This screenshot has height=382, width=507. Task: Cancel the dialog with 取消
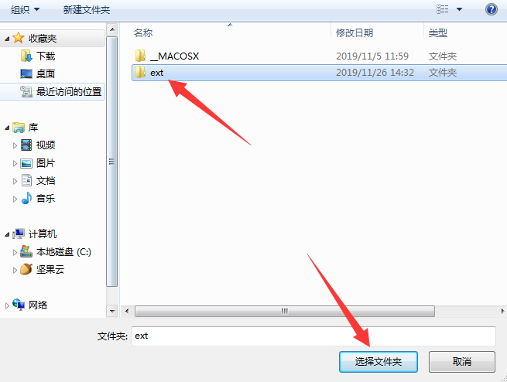[462, 362]
